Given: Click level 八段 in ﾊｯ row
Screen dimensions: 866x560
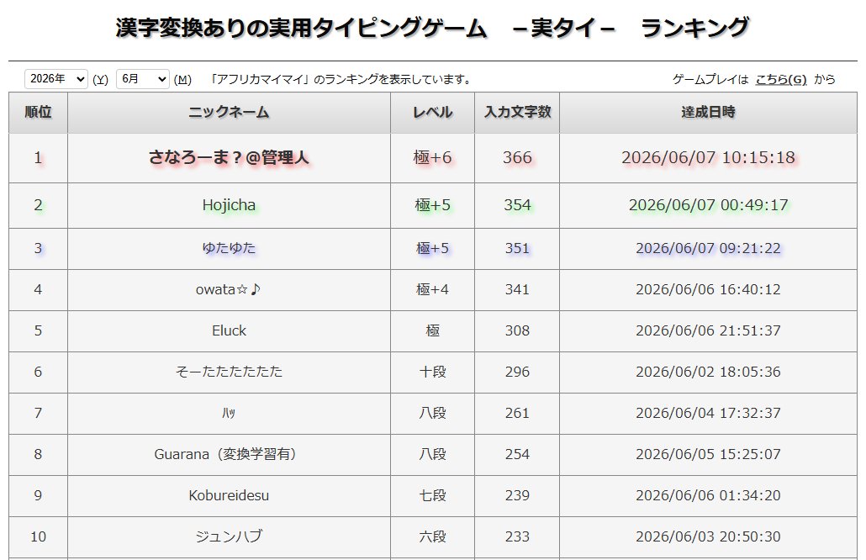Looking at the screenshot, I should click(432, 413).
